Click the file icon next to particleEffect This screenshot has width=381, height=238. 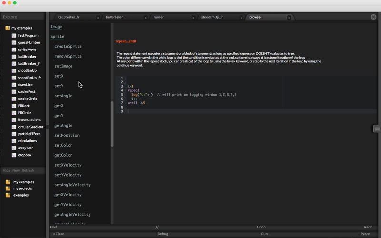pos(14,134)
